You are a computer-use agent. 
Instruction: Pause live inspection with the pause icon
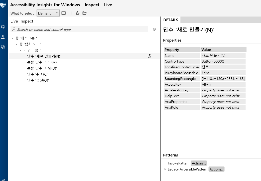71,13
